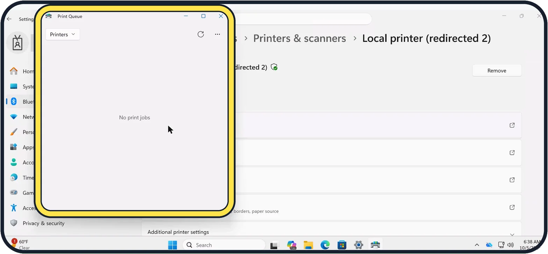Screen dimensions: 548x254
Task: Remove the local printer with the Remove button
Action: tap(497, 70)
